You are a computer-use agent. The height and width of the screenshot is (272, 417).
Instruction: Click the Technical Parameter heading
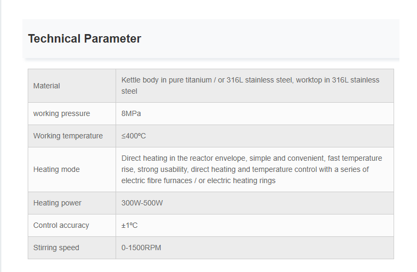coord(85,38)
